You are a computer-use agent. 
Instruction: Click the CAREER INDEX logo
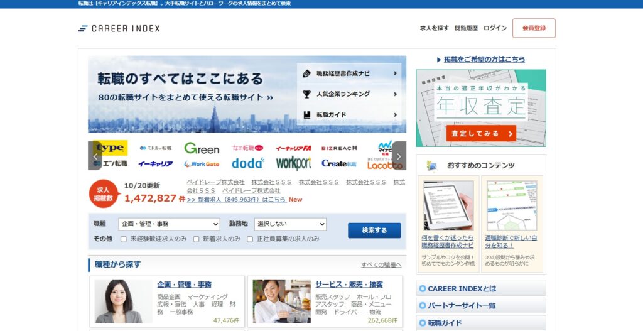coord(119,28)
